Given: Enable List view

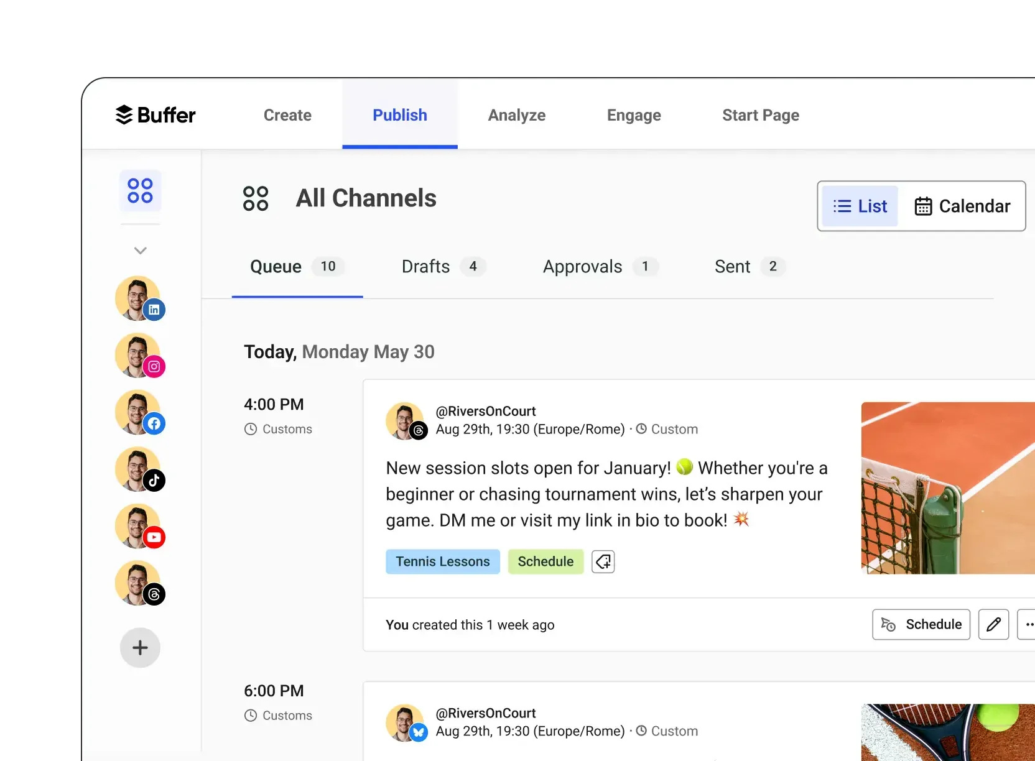Looking at the screenshot, I should [860, 206].
